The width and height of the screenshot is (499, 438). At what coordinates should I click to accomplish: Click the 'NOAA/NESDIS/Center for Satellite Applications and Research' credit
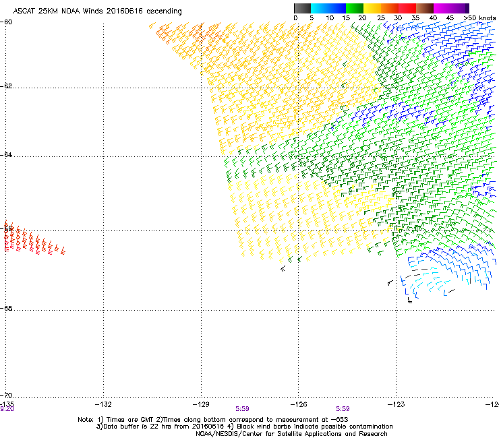291,434
